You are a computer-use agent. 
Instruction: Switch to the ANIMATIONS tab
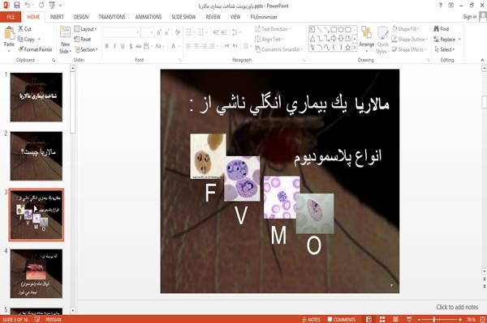(149, 17)
